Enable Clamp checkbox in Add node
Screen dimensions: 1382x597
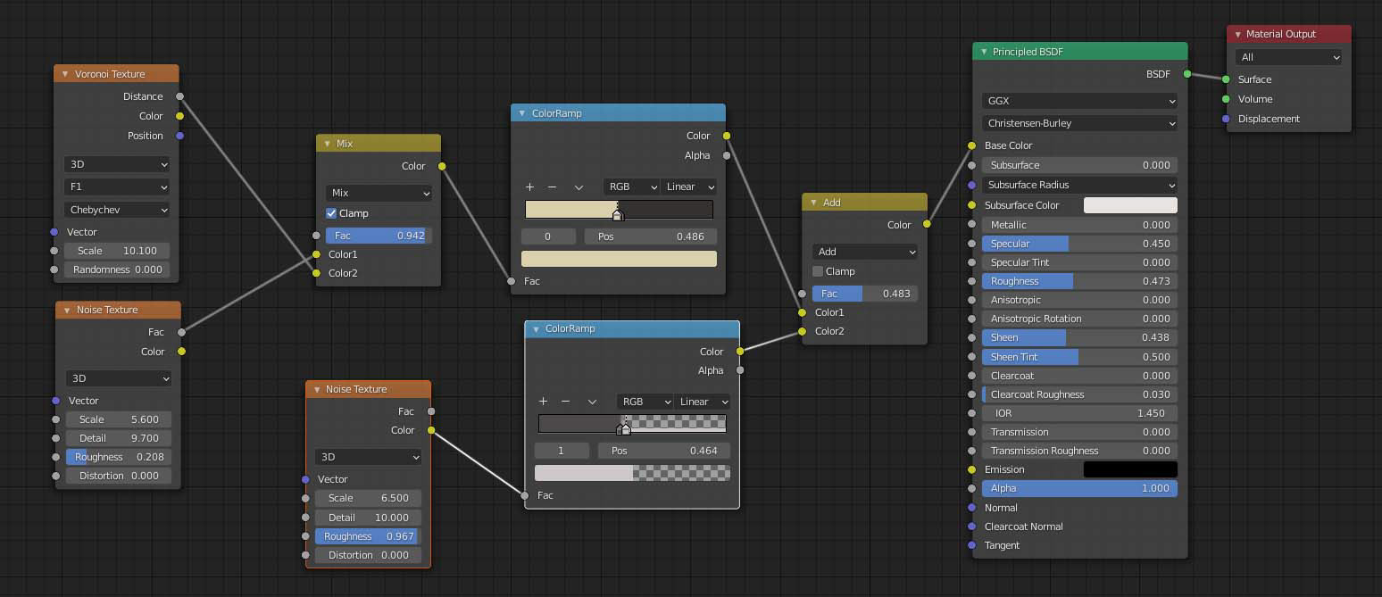818,271
